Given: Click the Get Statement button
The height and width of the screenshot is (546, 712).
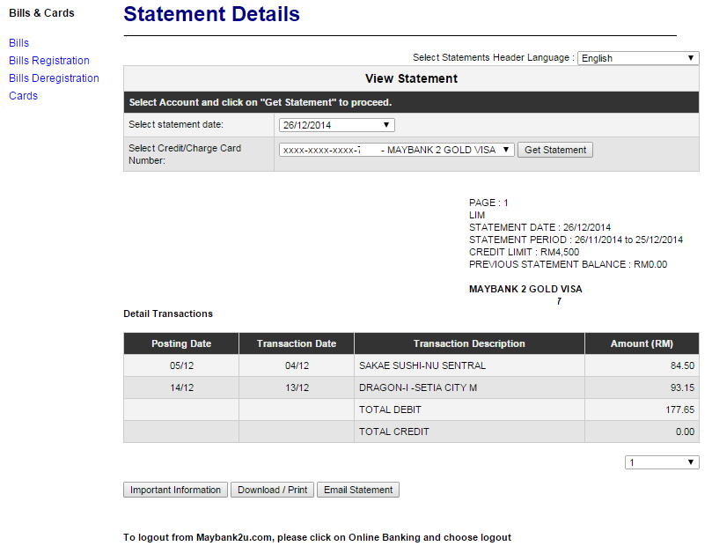Looking at the screenshot, I should click(x=554, y=150).
